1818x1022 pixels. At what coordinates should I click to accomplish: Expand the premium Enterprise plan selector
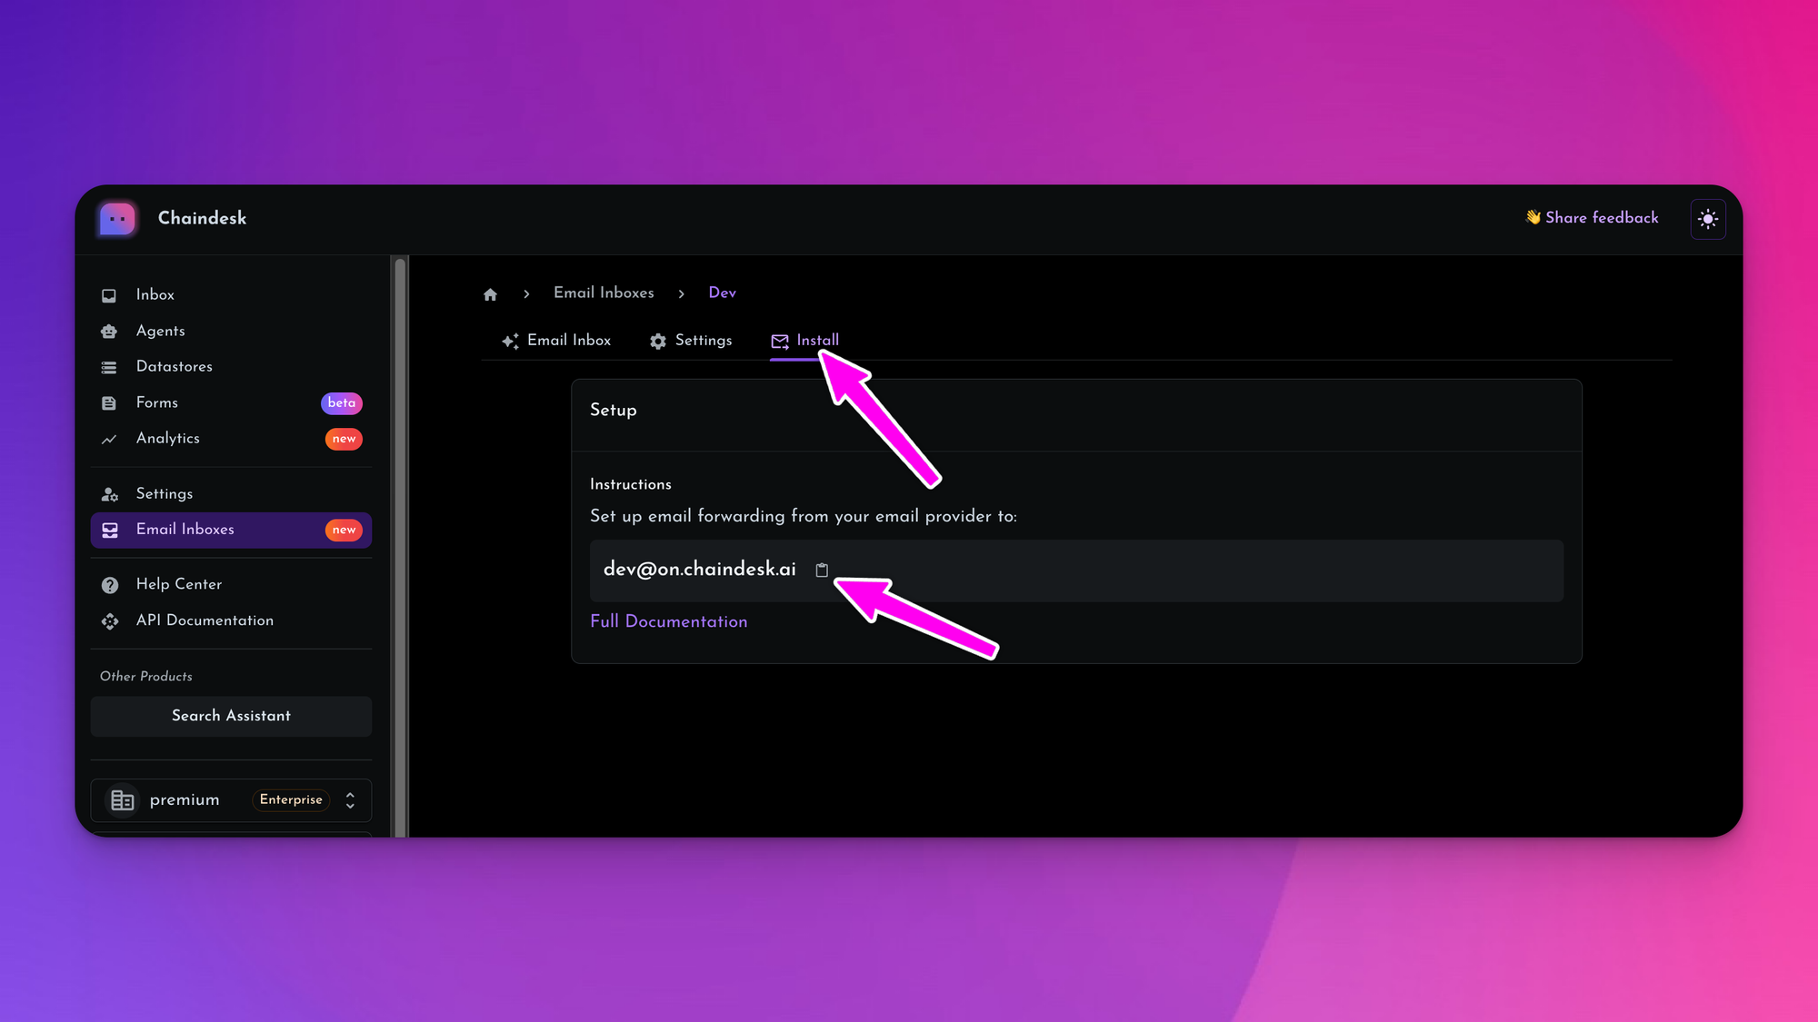[x=351, y=799]
